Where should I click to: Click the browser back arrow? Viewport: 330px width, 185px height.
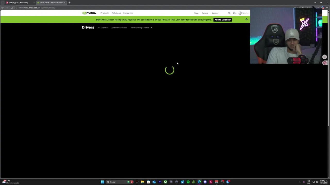pyautogui.click(x=3, y=8)
